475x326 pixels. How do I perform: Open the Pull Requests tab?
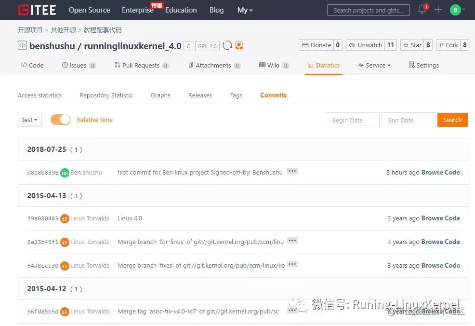pos(142,65)
